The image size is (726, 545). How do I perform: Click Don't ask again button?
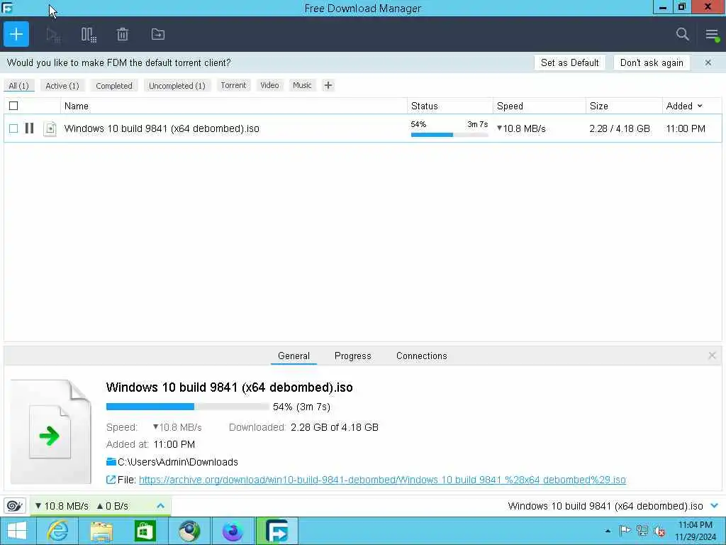click(x=652, y=62)
